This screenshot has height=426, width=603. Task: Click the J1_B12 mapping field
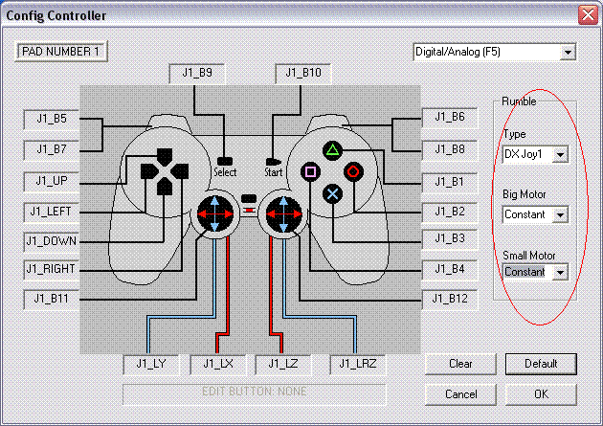pos(450,299)
